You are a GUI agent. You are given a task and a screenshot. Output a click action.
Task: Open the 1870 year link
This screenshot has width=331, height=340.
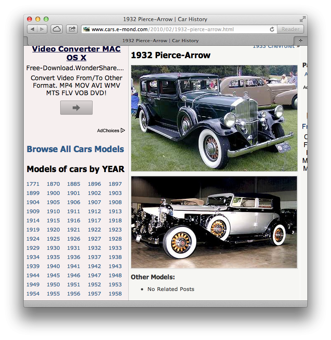pos(53,184)
